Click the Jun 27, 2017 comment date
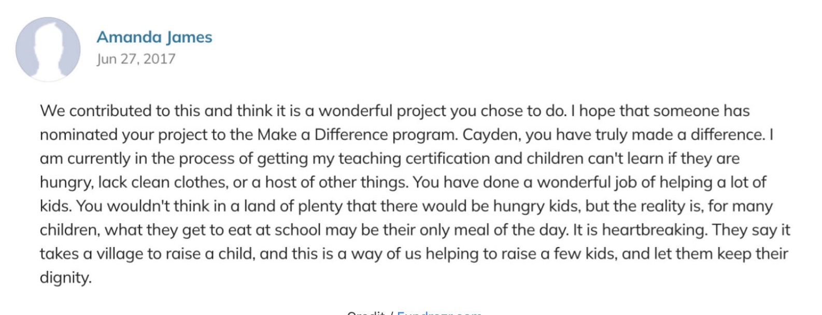The image size is (822, 315). [x=136, y=59]
